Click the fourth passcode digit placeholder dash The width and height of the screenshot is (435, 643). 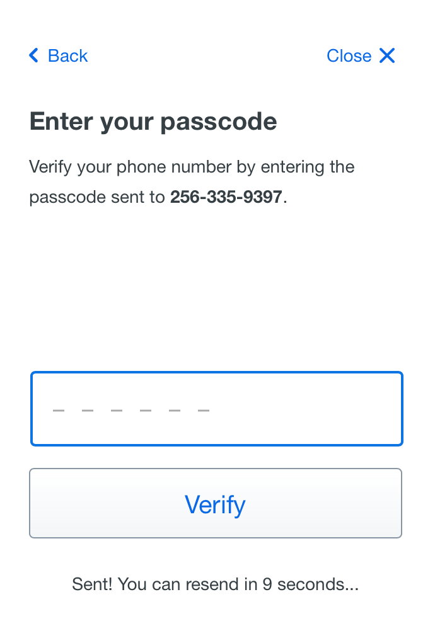point(146,411)
